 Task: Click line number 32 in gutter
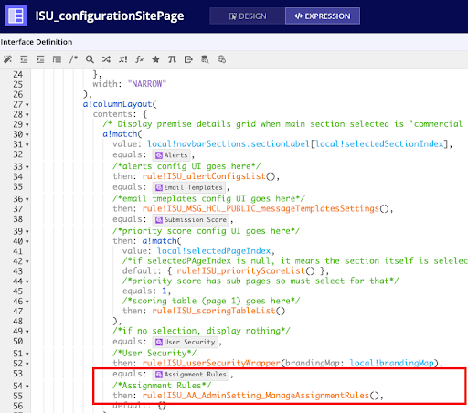(17, 154)
